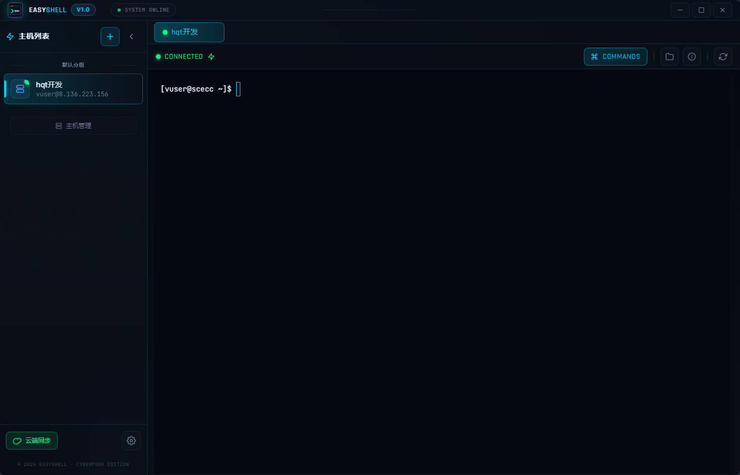This screenshot has width=740, height=475.
Task: Collapse the host list sidebar
Action: (131, 36)
